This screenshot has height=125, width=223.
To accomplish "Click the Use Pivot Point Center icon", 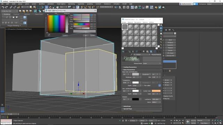I will [x=70, y=7].
